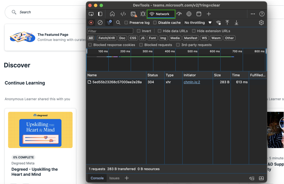Check 3rd-party requests option
This screenshot has width=284, height=184.
click(x=178, y=45)
